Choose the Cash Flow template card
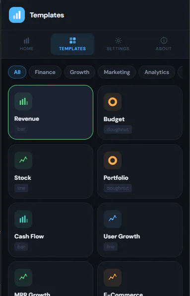Image resolution: width=190 pixels, height=296 pixels. pyautogui.click(x=51, y=230)
